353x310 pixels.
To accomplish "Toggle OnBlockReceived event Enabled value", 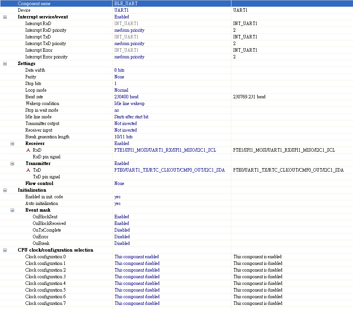I will tap(122, 223).
